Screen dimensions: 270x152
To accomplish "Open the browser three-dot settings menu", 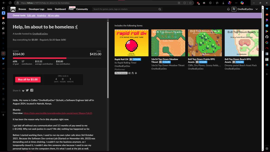I will point(236,3).
